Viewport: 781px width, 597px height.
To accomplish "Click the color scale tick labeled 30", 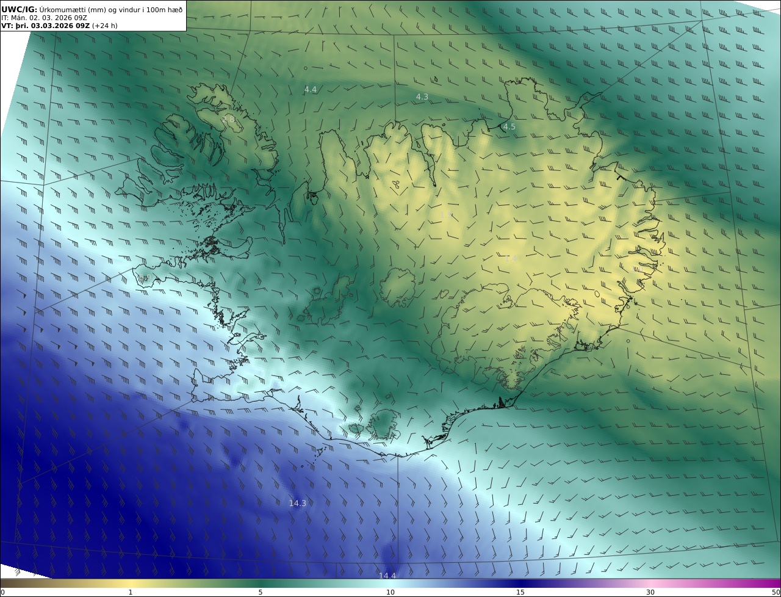I will click(650, 592).
